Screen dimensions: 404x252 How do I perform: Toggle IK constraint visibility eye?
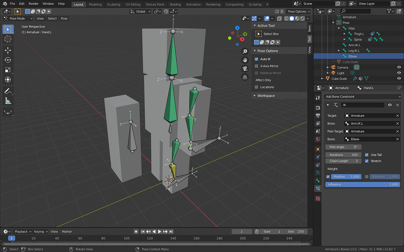pos(390,105)
